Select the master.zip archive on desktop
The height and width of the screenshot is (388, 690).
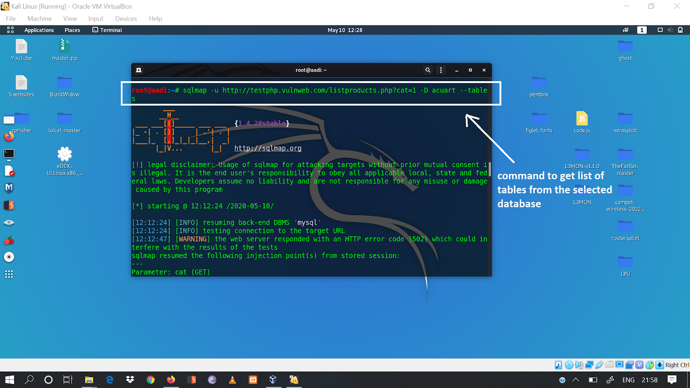pyautogui.click(x=65, y=50)
